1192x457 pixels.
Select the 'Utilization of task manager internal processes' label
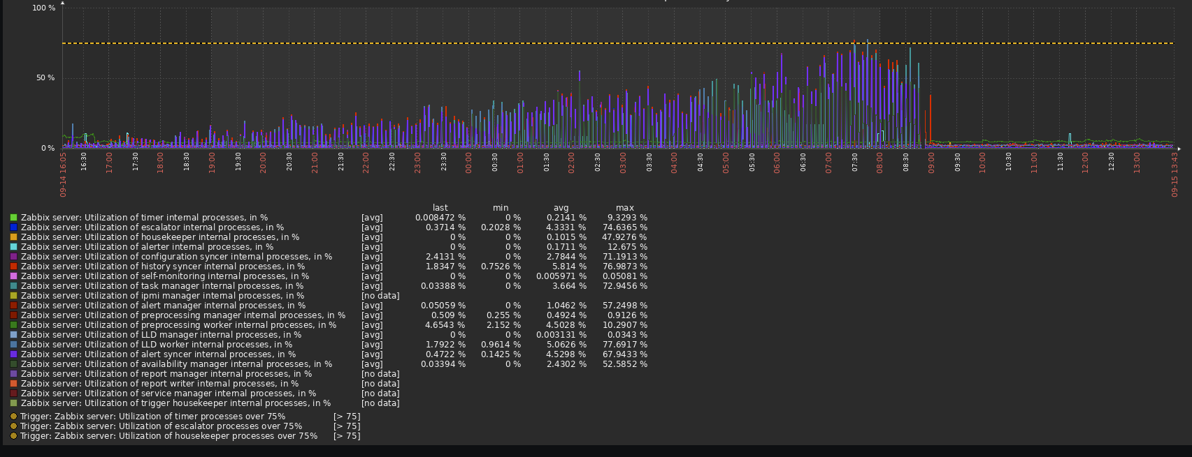click(x=162, y=286)
